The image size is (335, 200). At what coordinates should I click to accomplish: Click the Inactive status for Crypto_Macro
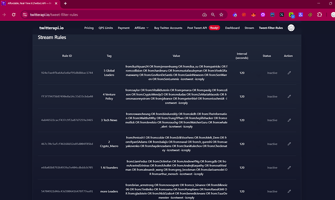coord(272,144)
